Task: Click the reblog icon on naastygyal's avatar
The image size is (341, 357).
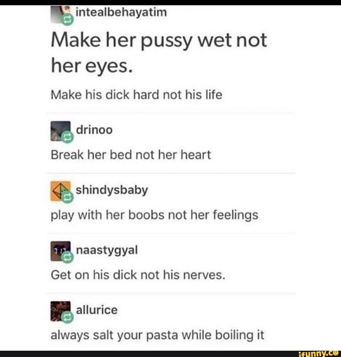Action: (68, 257)
